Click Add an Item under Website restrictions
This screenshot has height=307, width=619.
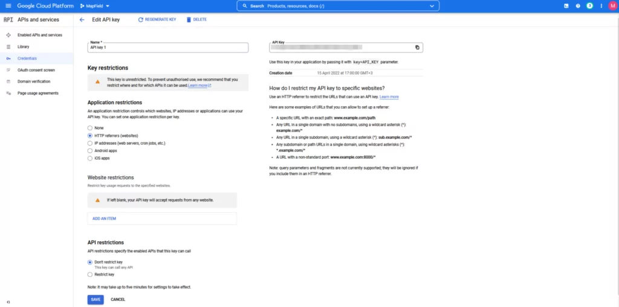pyautogui.click(x=104, y=218)
